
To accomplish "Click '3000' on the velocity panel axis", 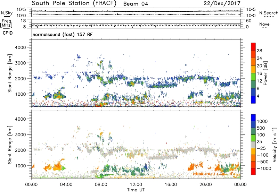I will click(21, 134).
